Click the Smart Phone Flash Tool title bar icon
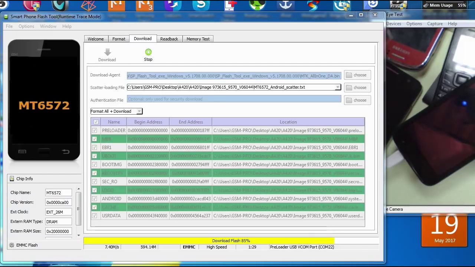This screenshot has width=475, height=267. pyautogui.click(x=6, y=17)
